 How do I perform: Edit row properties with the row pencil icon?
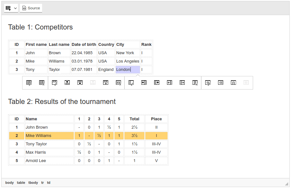tap(54, 82)
